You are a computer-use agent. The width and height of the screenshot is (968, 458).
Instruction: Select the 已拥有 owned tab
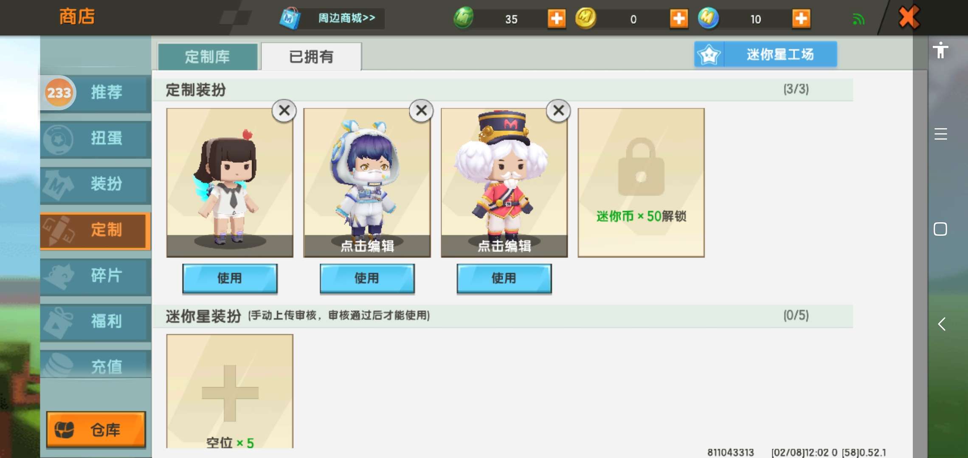pos(311,56)
